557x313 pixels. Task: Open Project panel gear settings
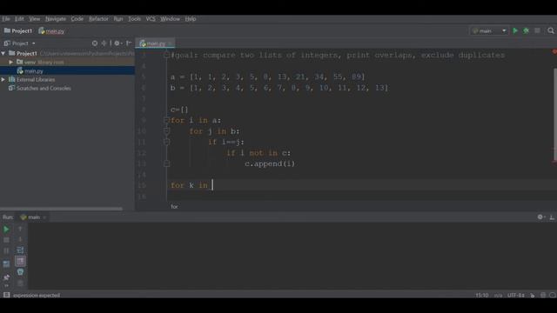tap(117, 43)
